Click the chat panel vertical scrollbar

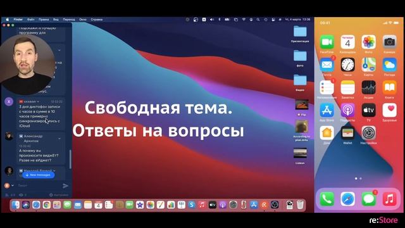coord(70,159)
